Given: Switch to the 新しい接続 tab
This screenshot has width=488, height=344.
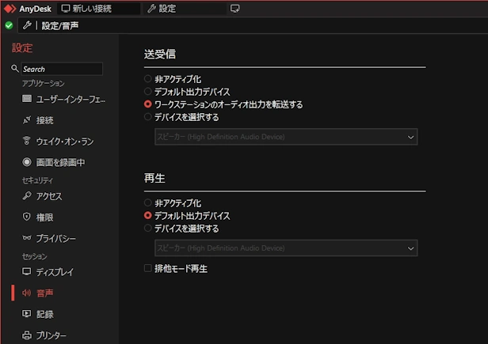Looking at the screenshot, I should (x=99, y=9).
